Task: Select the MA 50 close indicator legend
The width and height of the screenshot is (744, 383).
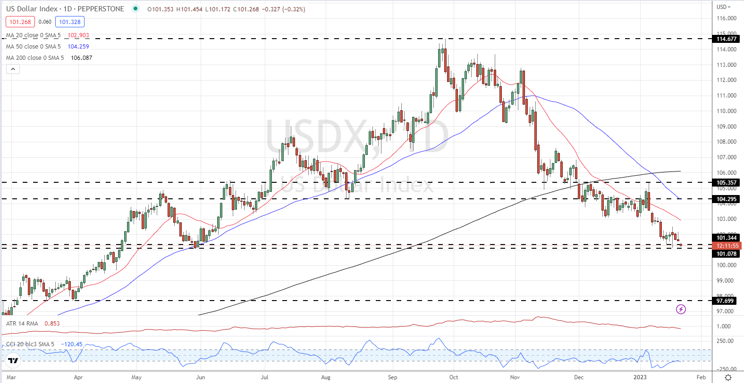Action: 34,47
